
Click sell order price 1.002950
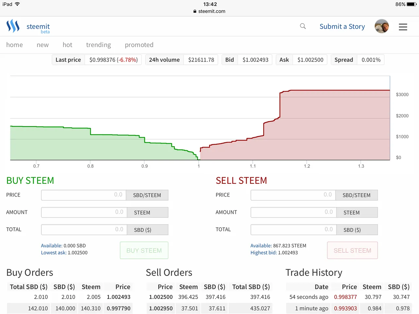[x=161, y=308]
